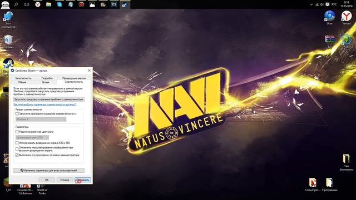Screen dimensions: 356x200
Task: Open the red record-button app on the taskbar
Action: click(81, 4)
